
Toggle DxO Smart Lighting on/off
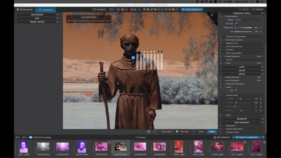224,40
